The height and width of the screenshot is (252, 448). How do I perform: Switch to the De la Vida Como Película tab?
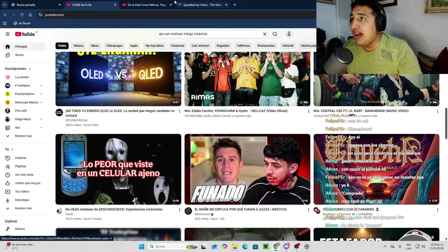[x=146, y=5]
